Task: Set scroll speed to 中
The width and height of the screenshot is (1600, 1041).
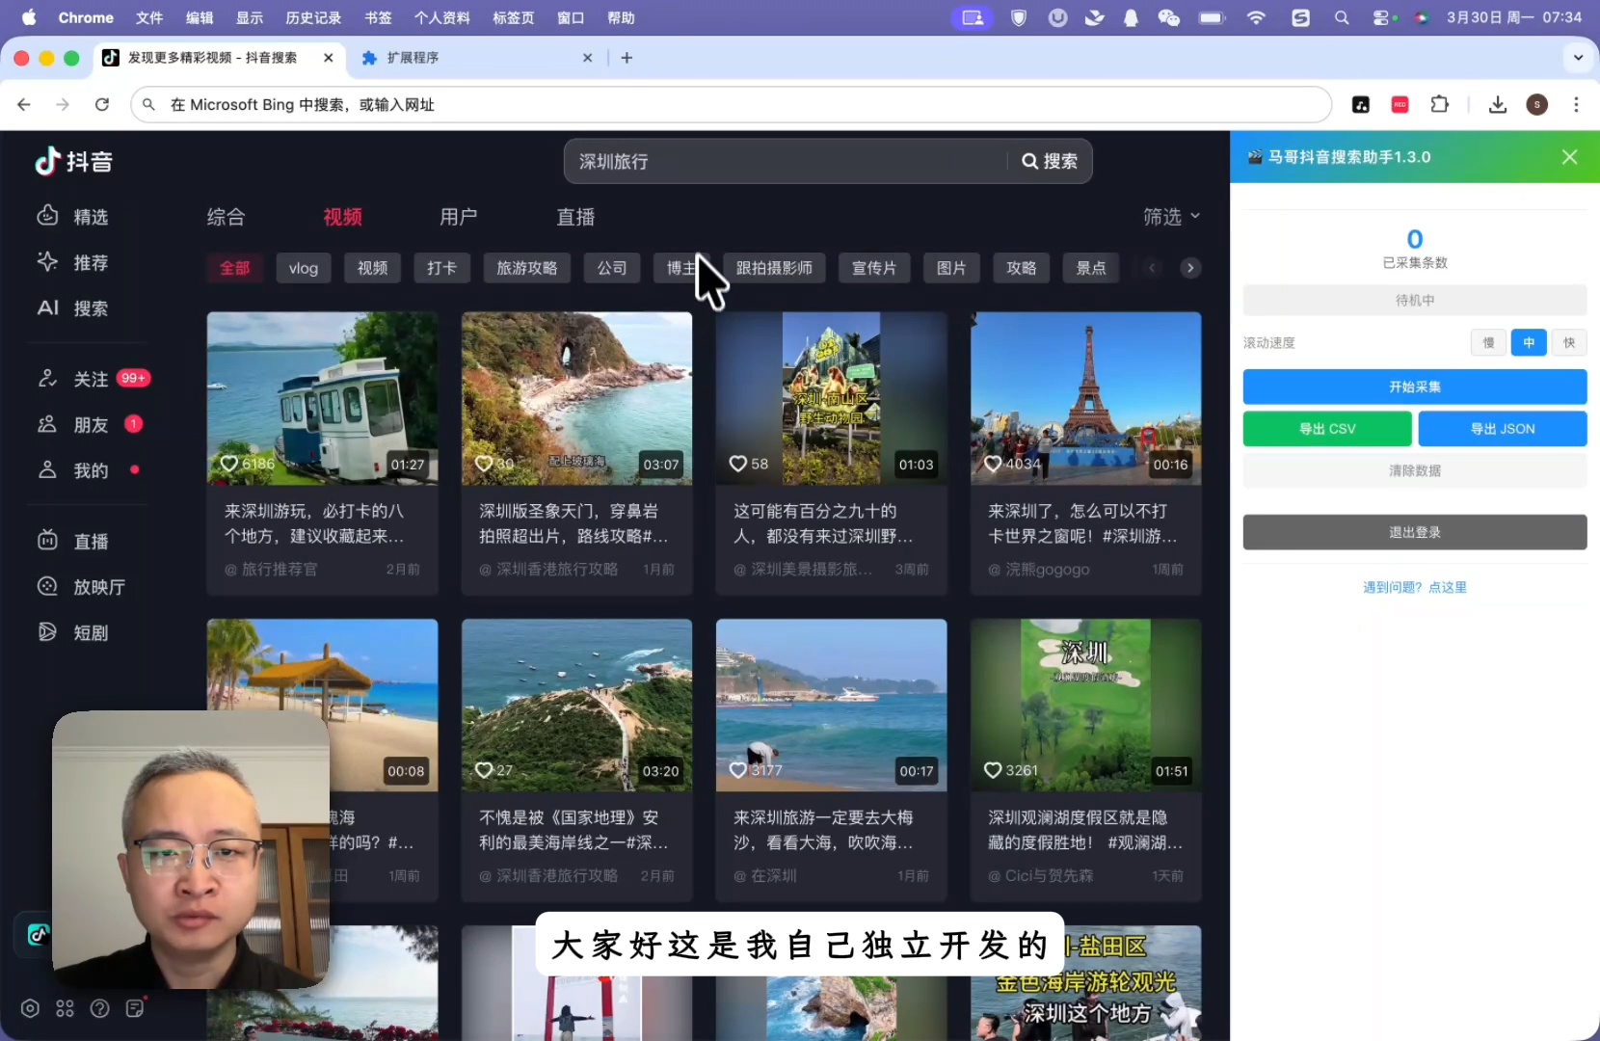Action: (1529, 342)
